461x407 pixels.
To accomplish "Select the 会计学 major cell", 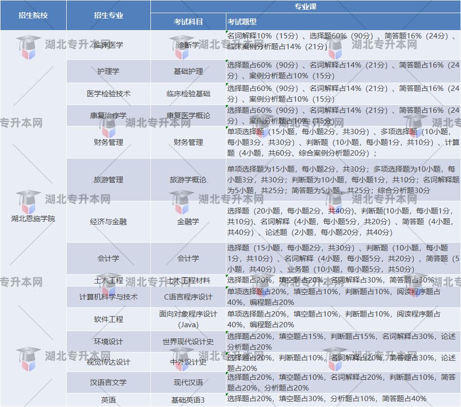I will tap(109, 258).
